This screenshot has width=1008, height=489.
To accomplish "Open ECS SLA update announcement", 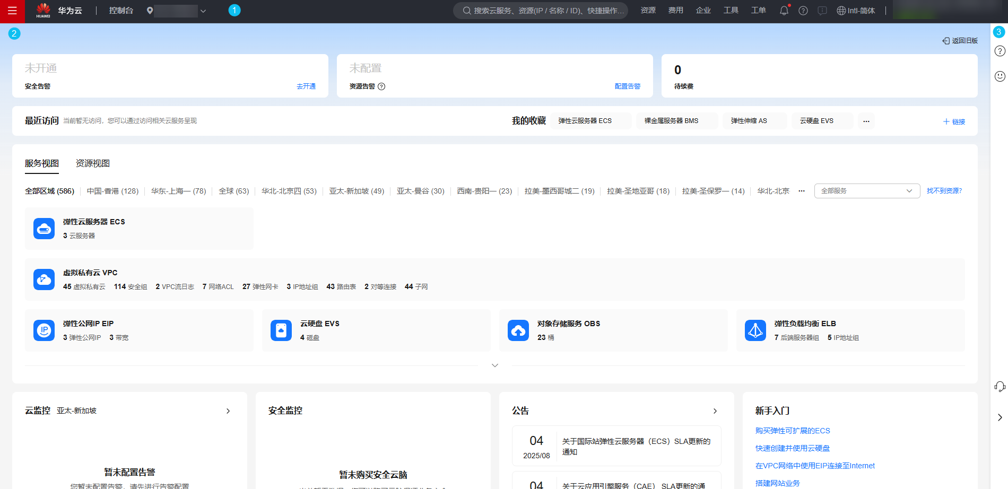I will [x=616, y=446].
